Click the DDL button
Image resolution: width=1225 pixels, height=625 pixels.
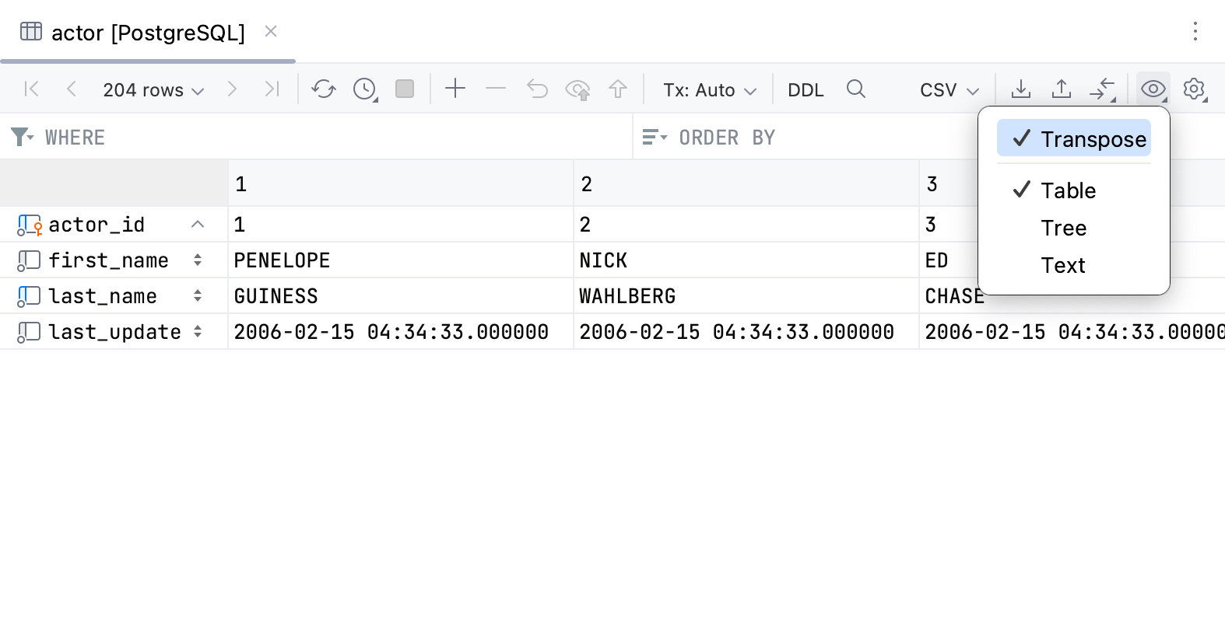(806, 90)
